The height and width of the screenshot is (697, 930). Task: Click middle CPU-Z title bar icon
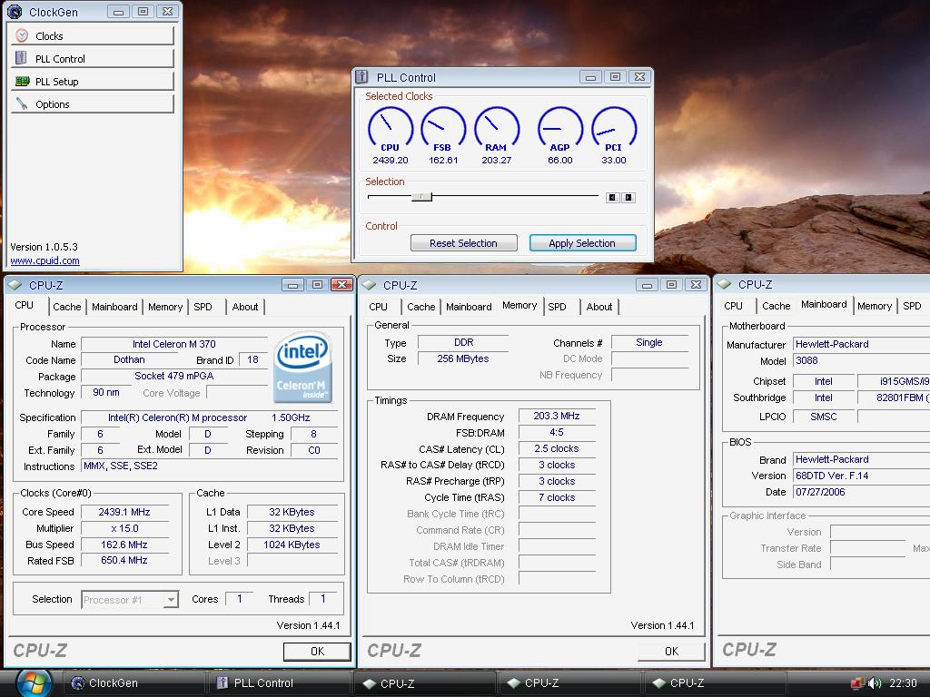pyautogui.click(x=371, y=284)
